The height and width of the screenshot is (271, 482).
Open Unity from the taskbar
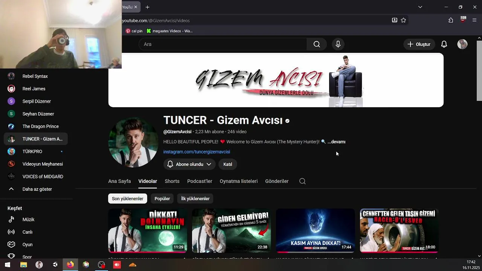coord(55,265)
